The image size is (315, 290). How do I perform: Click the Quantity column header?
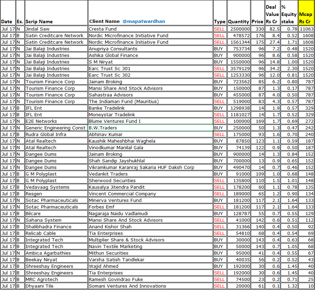239,13
